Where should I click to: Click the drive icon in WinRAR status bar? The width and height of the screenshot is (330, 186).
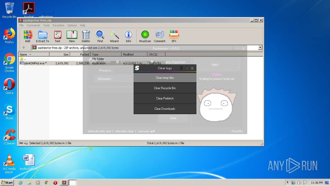21,143
